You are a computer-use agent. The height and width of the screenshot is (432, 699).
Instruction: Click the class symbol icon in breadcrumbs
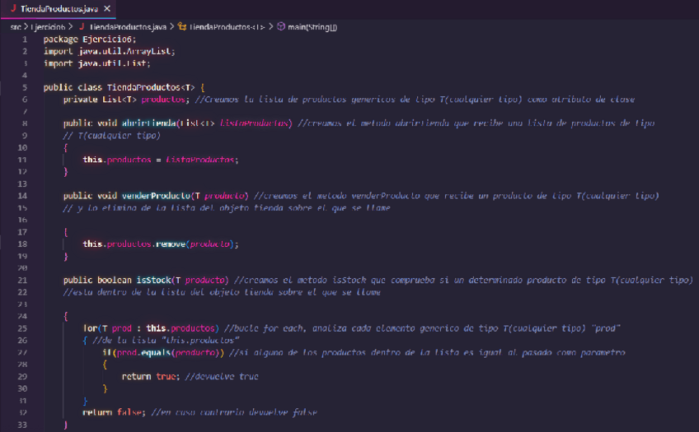[182, 26]
